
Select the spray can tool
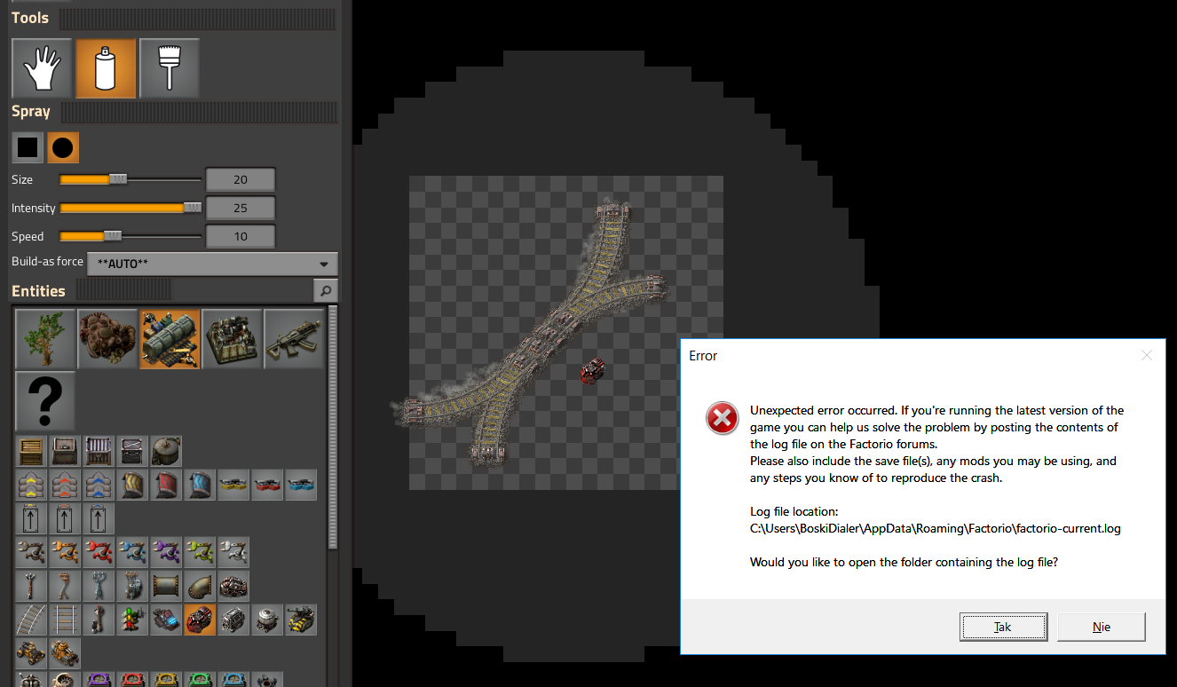(106, 67)
